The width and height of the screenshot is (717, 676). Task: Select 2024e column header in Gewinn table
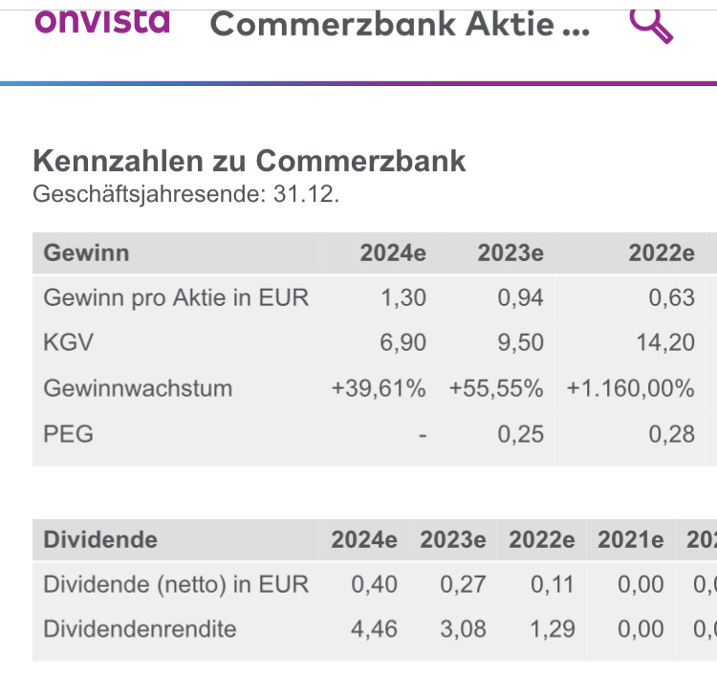pos(393,253)
